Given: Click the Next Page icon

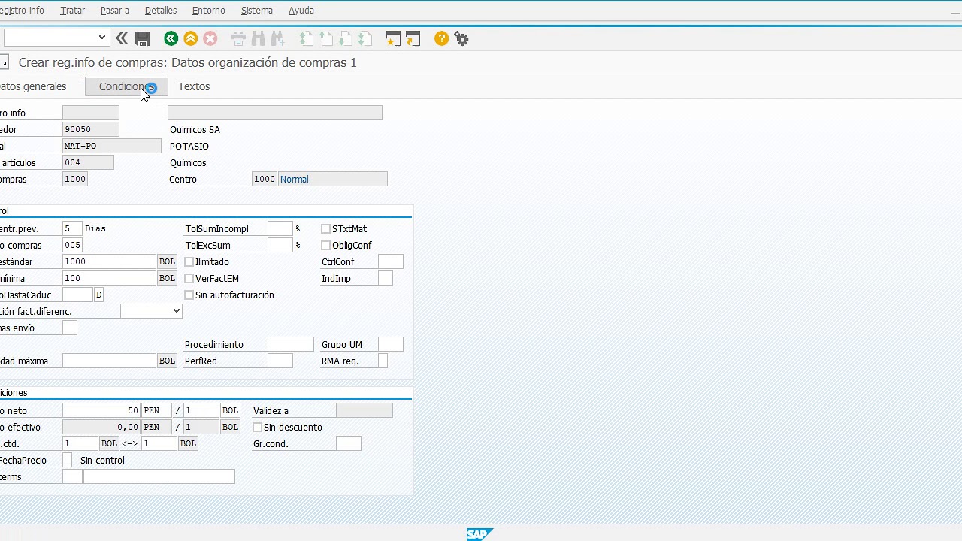Looking at the screenshot, I should (345, 38).
